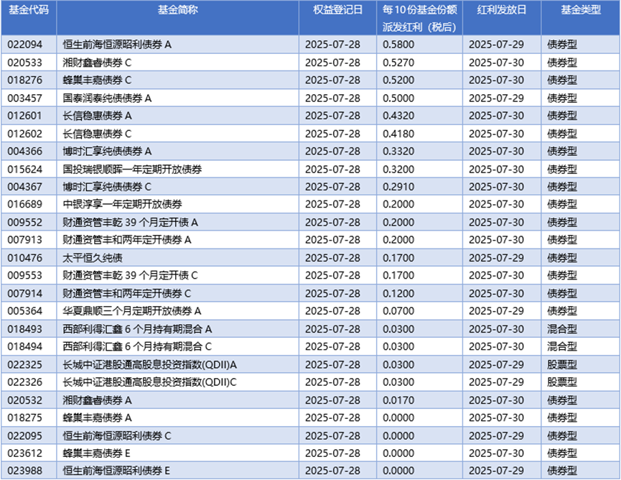This screenshot has height=480, width=621.
Task: Select fund code 023612
Action: pos(25,454)
